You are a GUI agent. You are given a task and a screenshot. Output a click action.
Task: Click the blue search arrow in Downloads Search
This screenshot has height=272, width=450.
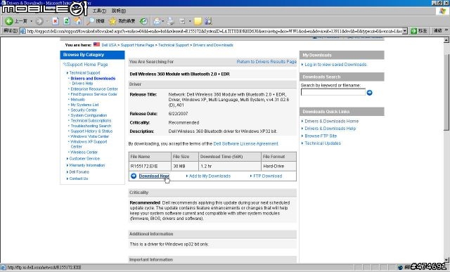point(369,92)
